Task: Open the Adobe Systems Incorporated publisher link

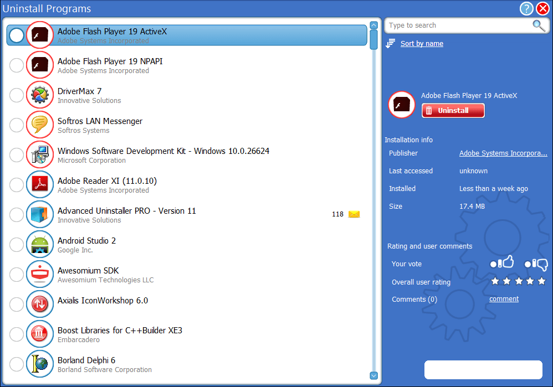Action: click(503, 153)
